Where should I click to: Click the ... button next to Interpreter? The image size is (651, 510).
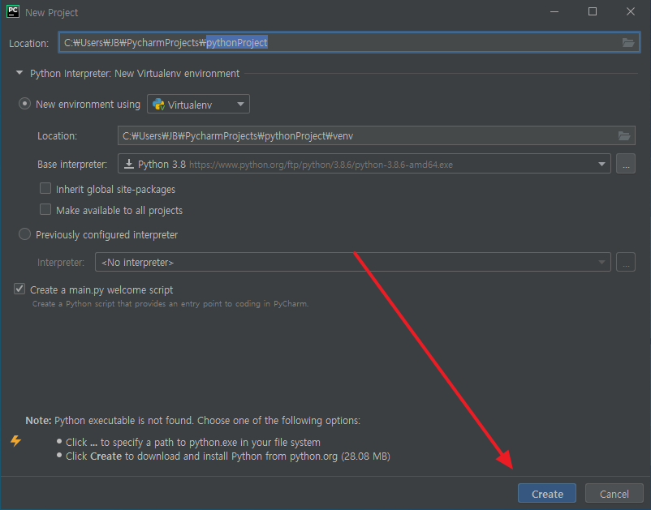pos(626,262)
